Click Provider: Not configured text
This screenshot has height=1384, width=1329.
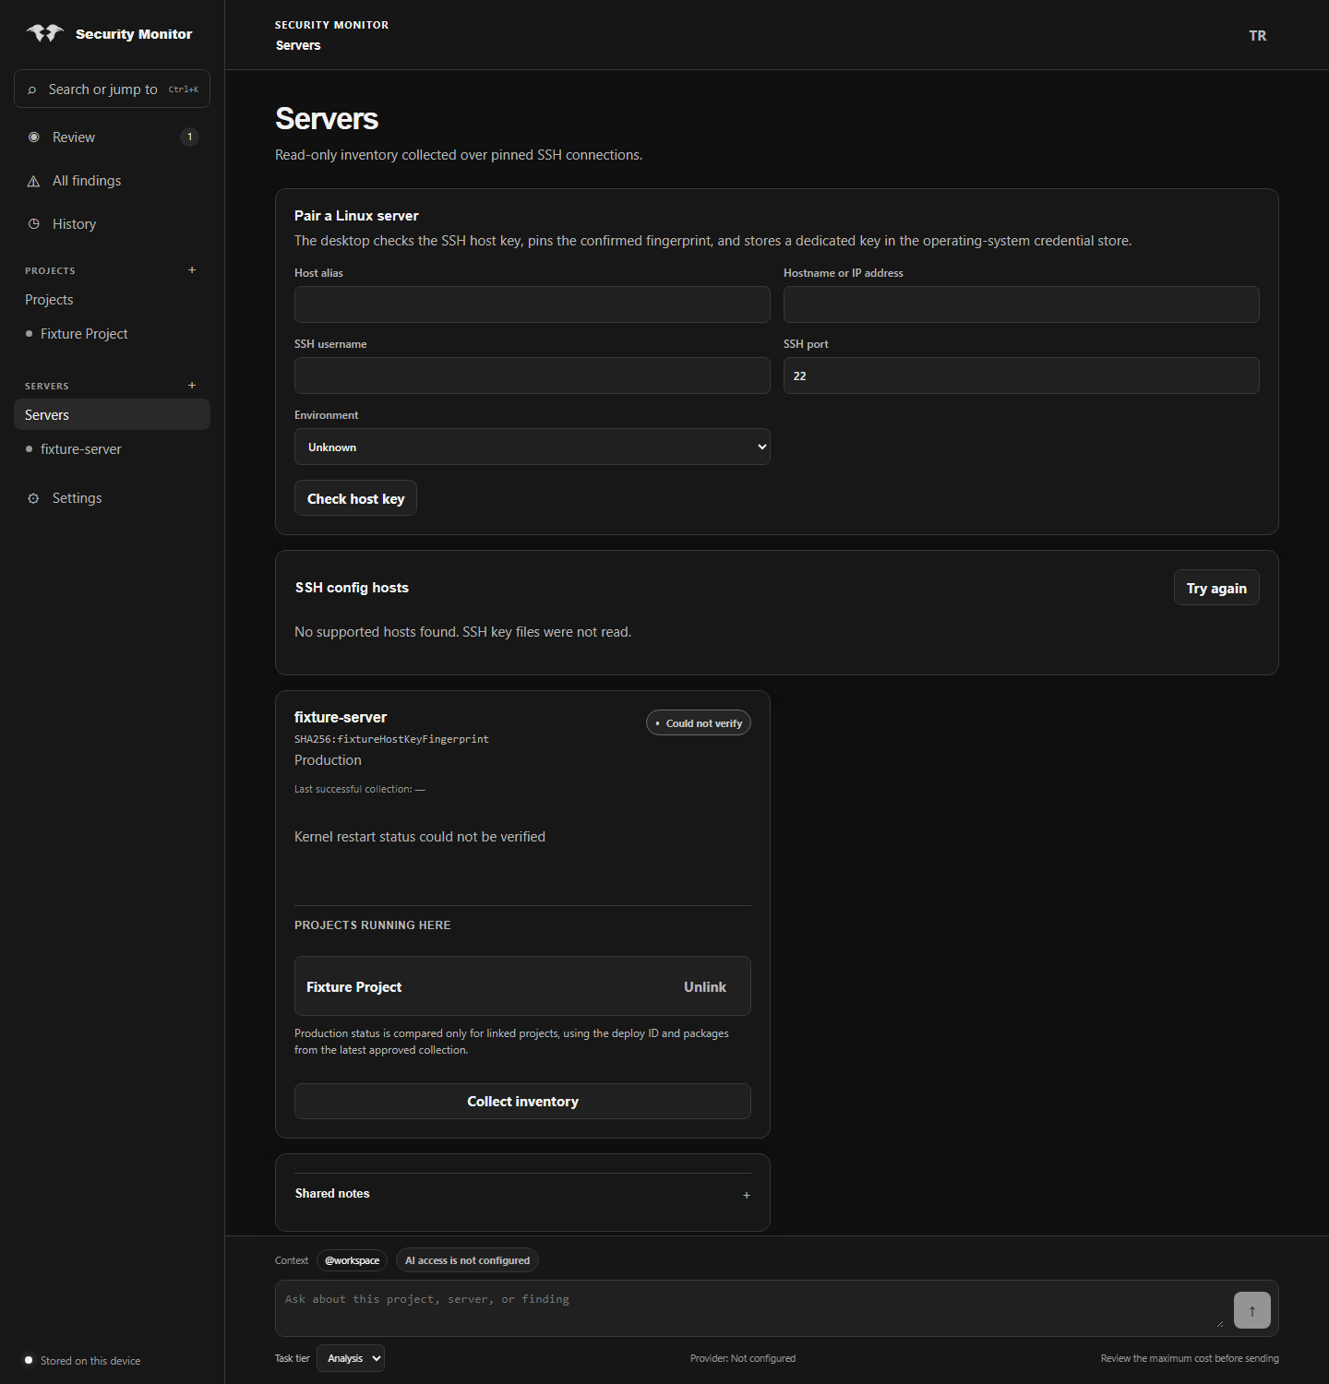743,1358
